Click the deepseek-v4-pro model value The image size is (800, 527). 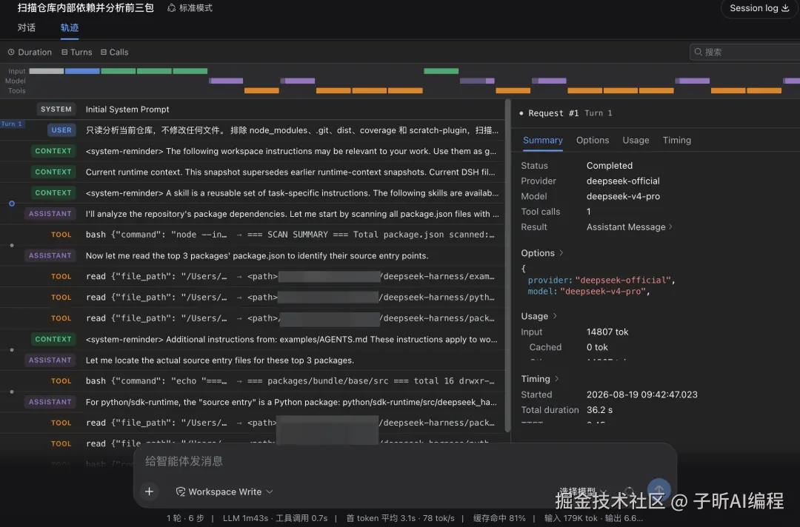pos(623,196)
